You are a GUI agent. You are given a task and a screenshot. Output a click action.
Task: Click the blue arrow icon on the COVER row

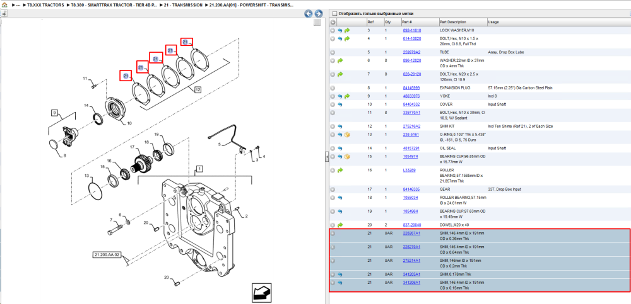tap(340, 104)
